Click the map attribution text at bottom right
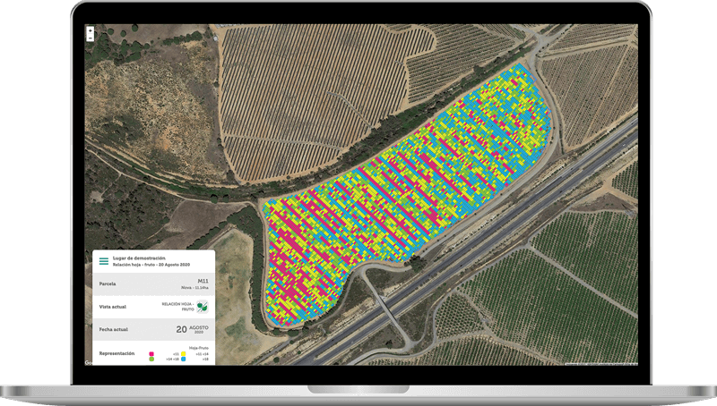This screenshot has width=717, height=406. point(600,364)
